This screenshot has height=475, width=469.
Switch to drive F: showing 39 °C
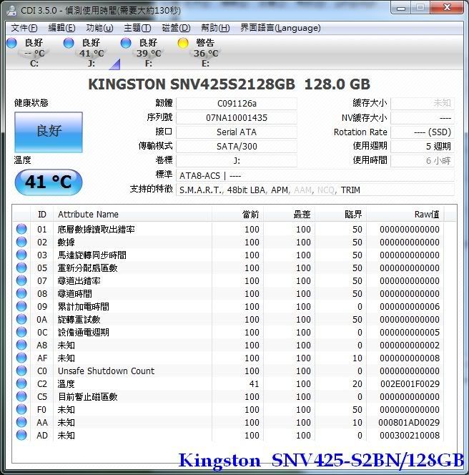(x=149, y=54)
